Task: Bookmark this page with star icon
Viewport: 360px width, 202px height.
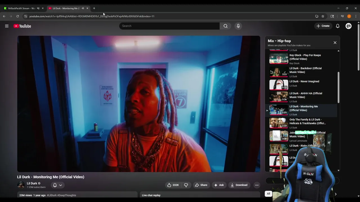Action: 323,16
